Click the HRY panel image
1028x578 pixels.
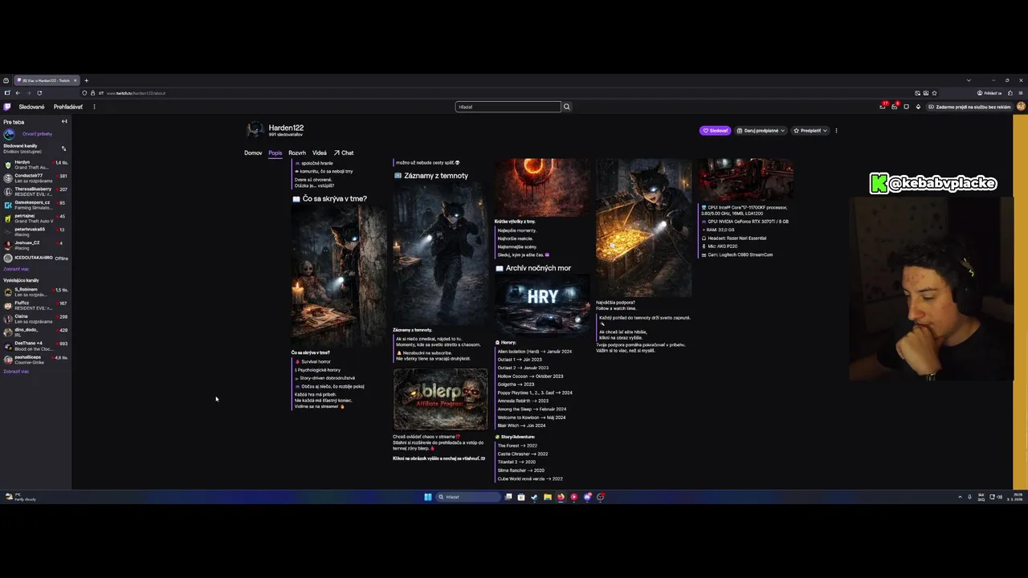coord(543,305)
